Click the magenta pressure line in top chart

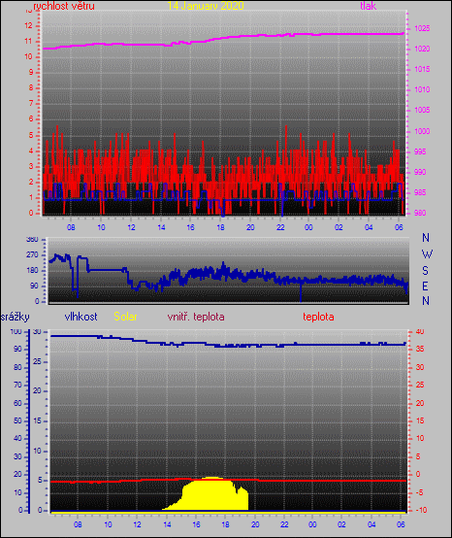[x=223, y=38]
